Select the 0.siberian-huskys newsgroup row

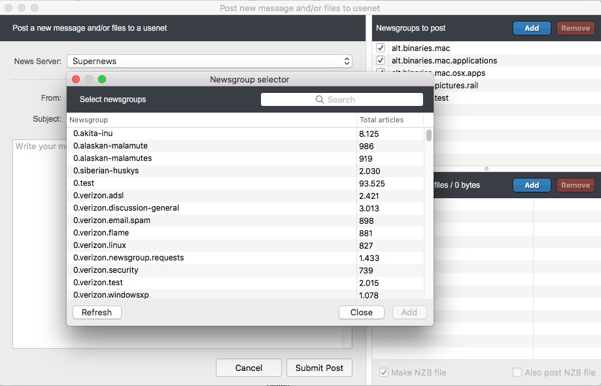click(245, 171)
